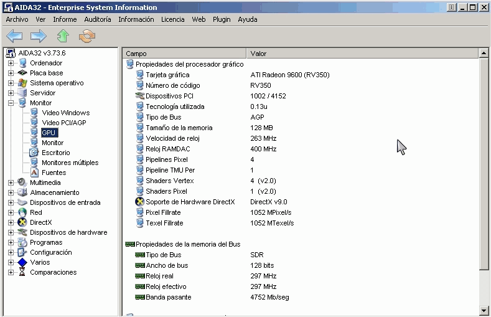The width and height of the screenshot is (491, 317).
Task: Click the Sistema operativo Windows flag icon
Action: 22,83
